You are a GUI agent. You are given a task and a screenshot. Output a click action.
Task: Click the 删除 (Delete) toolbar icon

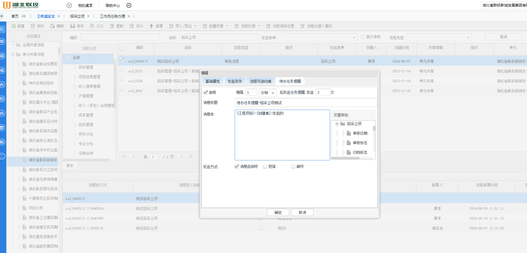click(53, 26)
